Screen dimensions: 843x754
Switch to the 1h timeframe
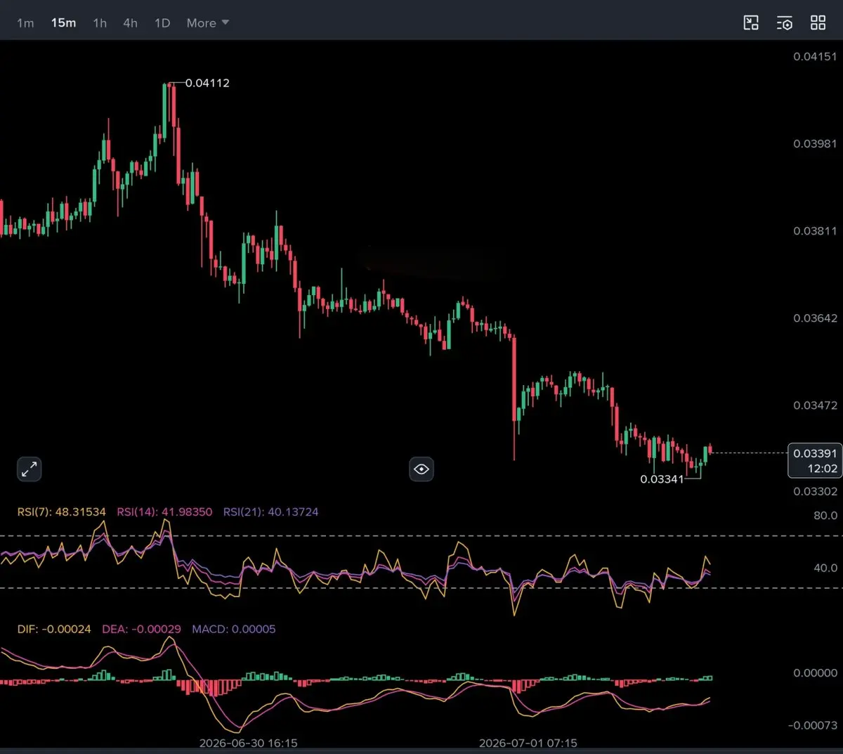coord(100,23)
